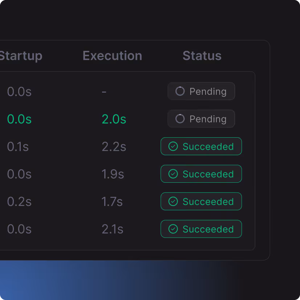This screenshot has width=300, height=300.
Task: Open the Succeeded badge label in the 2.2s row
Action: pyautogui.click(x=208, y=147)
